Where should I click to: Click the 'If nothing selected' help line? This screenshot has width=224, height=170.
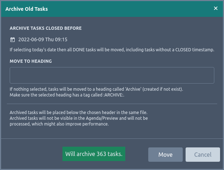(96, 89)
